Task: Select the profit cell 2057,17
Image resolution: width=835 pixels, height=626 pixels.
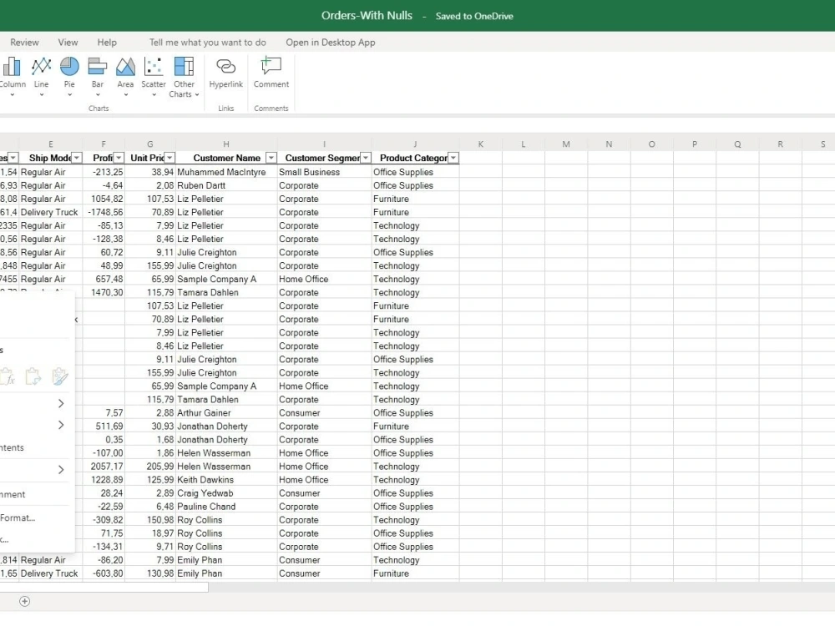Action: coord(104,467)
